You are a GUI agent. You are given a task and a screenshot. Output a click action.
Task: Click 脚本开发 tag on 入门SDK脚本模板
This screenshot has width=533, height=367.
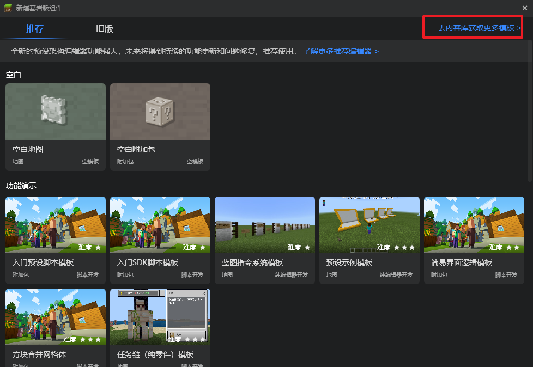coord(192,274)
